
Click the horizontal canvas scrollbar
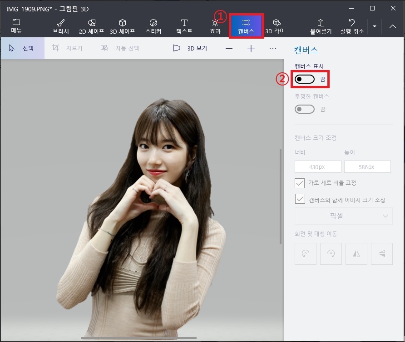138,337
